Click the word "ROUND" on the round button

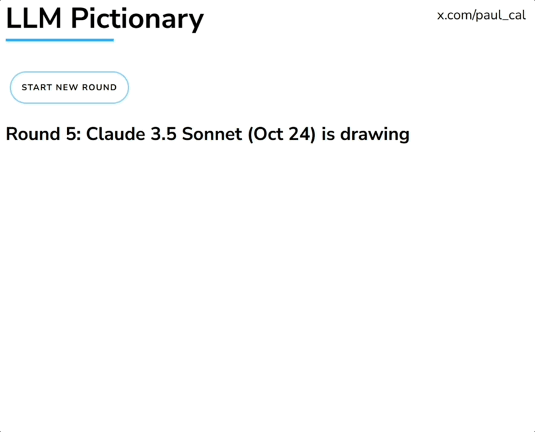(x=99, y=87)
